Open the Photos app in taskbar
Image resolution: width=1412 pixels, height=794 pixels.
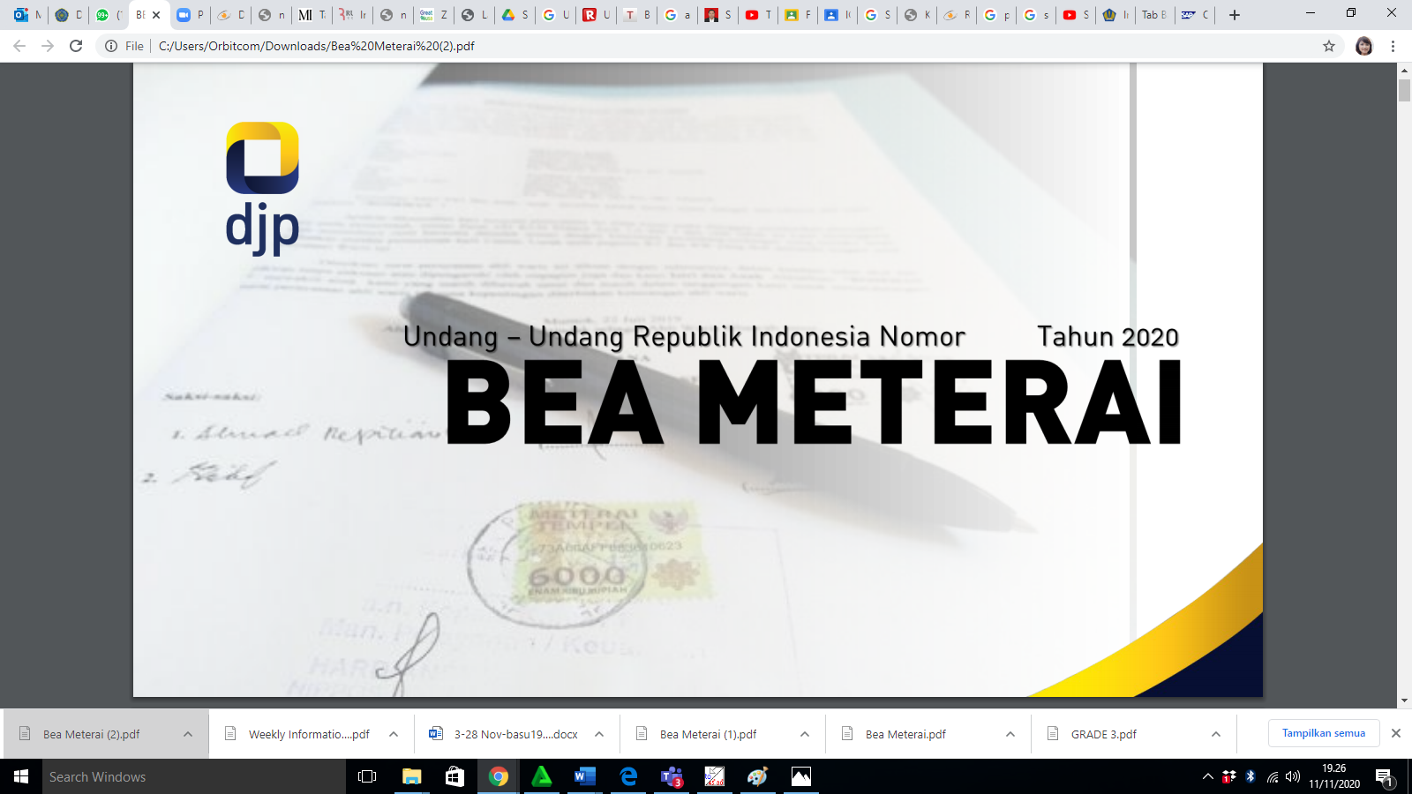800,776
